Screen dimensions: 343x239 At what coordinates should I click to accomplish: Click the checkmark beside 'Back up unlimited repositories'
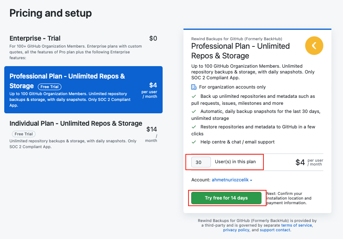(x=194, y=96)
